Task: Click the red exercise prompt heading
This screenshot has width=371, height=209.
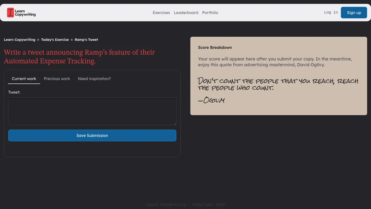Action: [x=79, y=56]
